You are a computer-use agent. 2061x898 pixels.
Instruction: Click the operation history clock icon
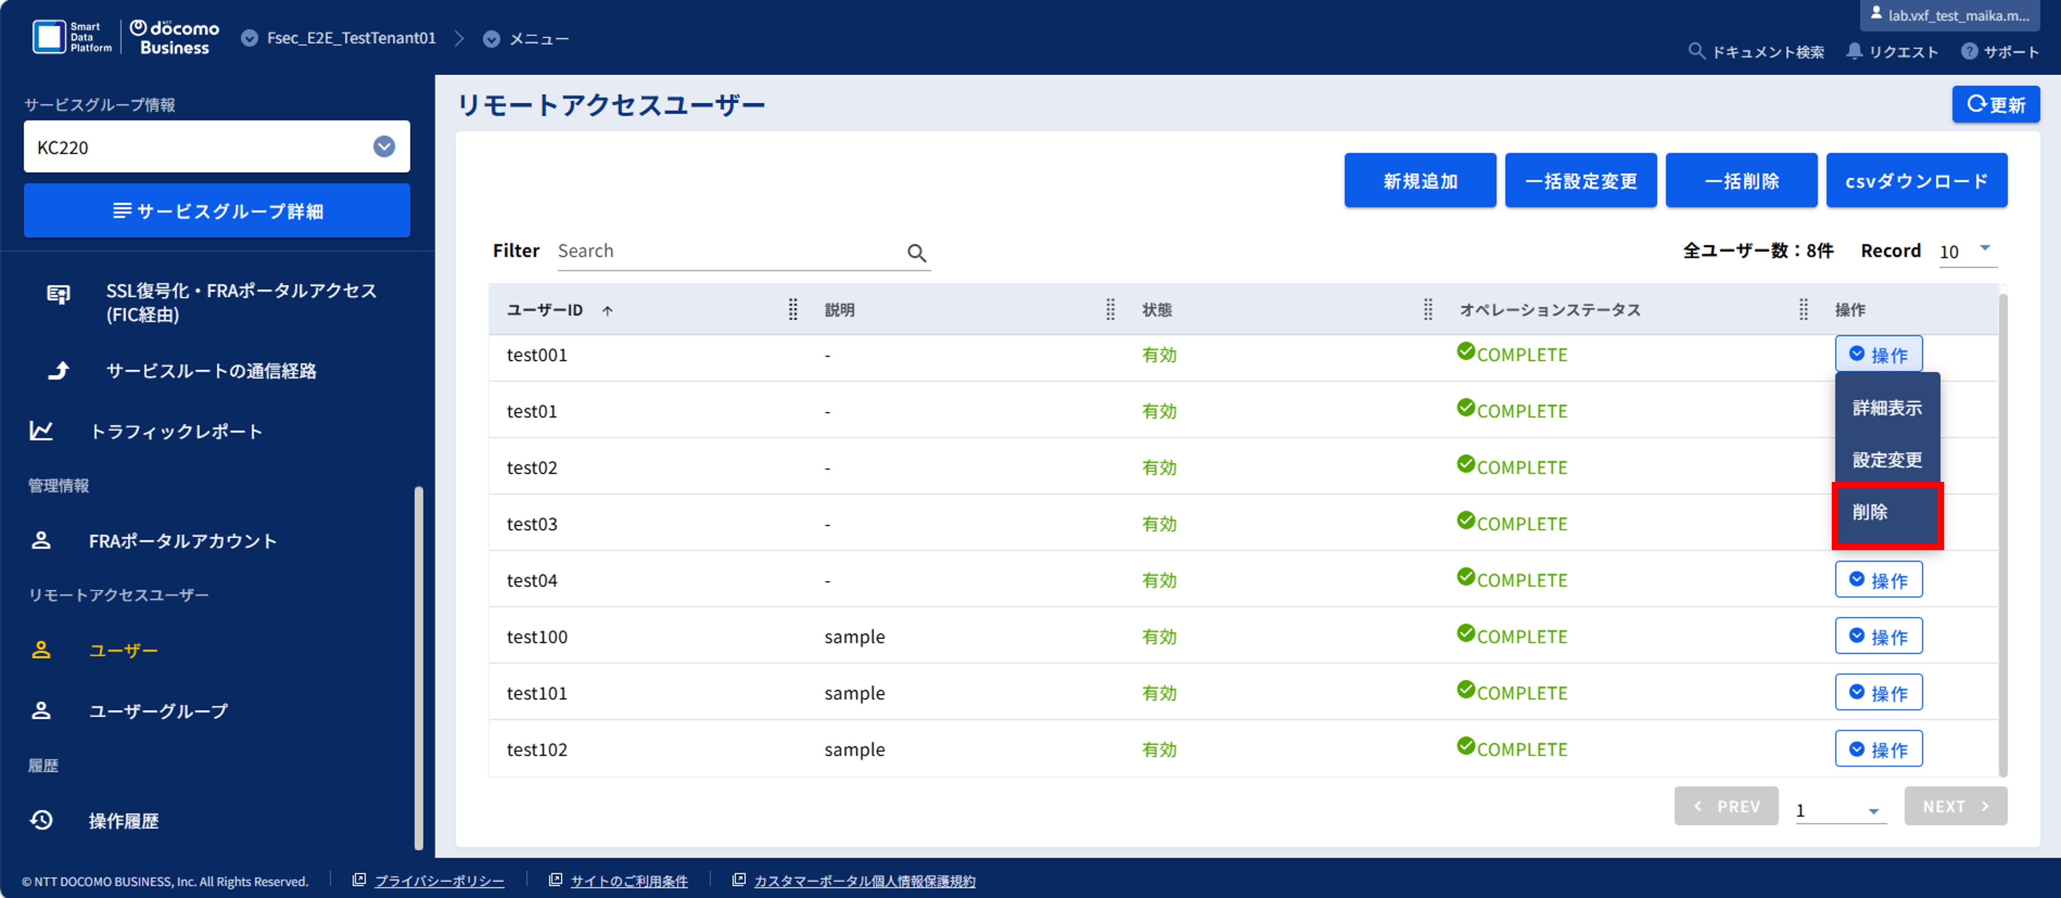click(42, 819)
